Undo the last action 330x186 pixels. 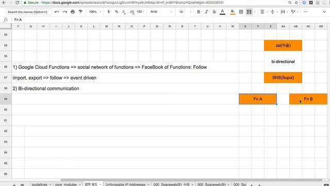click(x=57, y=12)
